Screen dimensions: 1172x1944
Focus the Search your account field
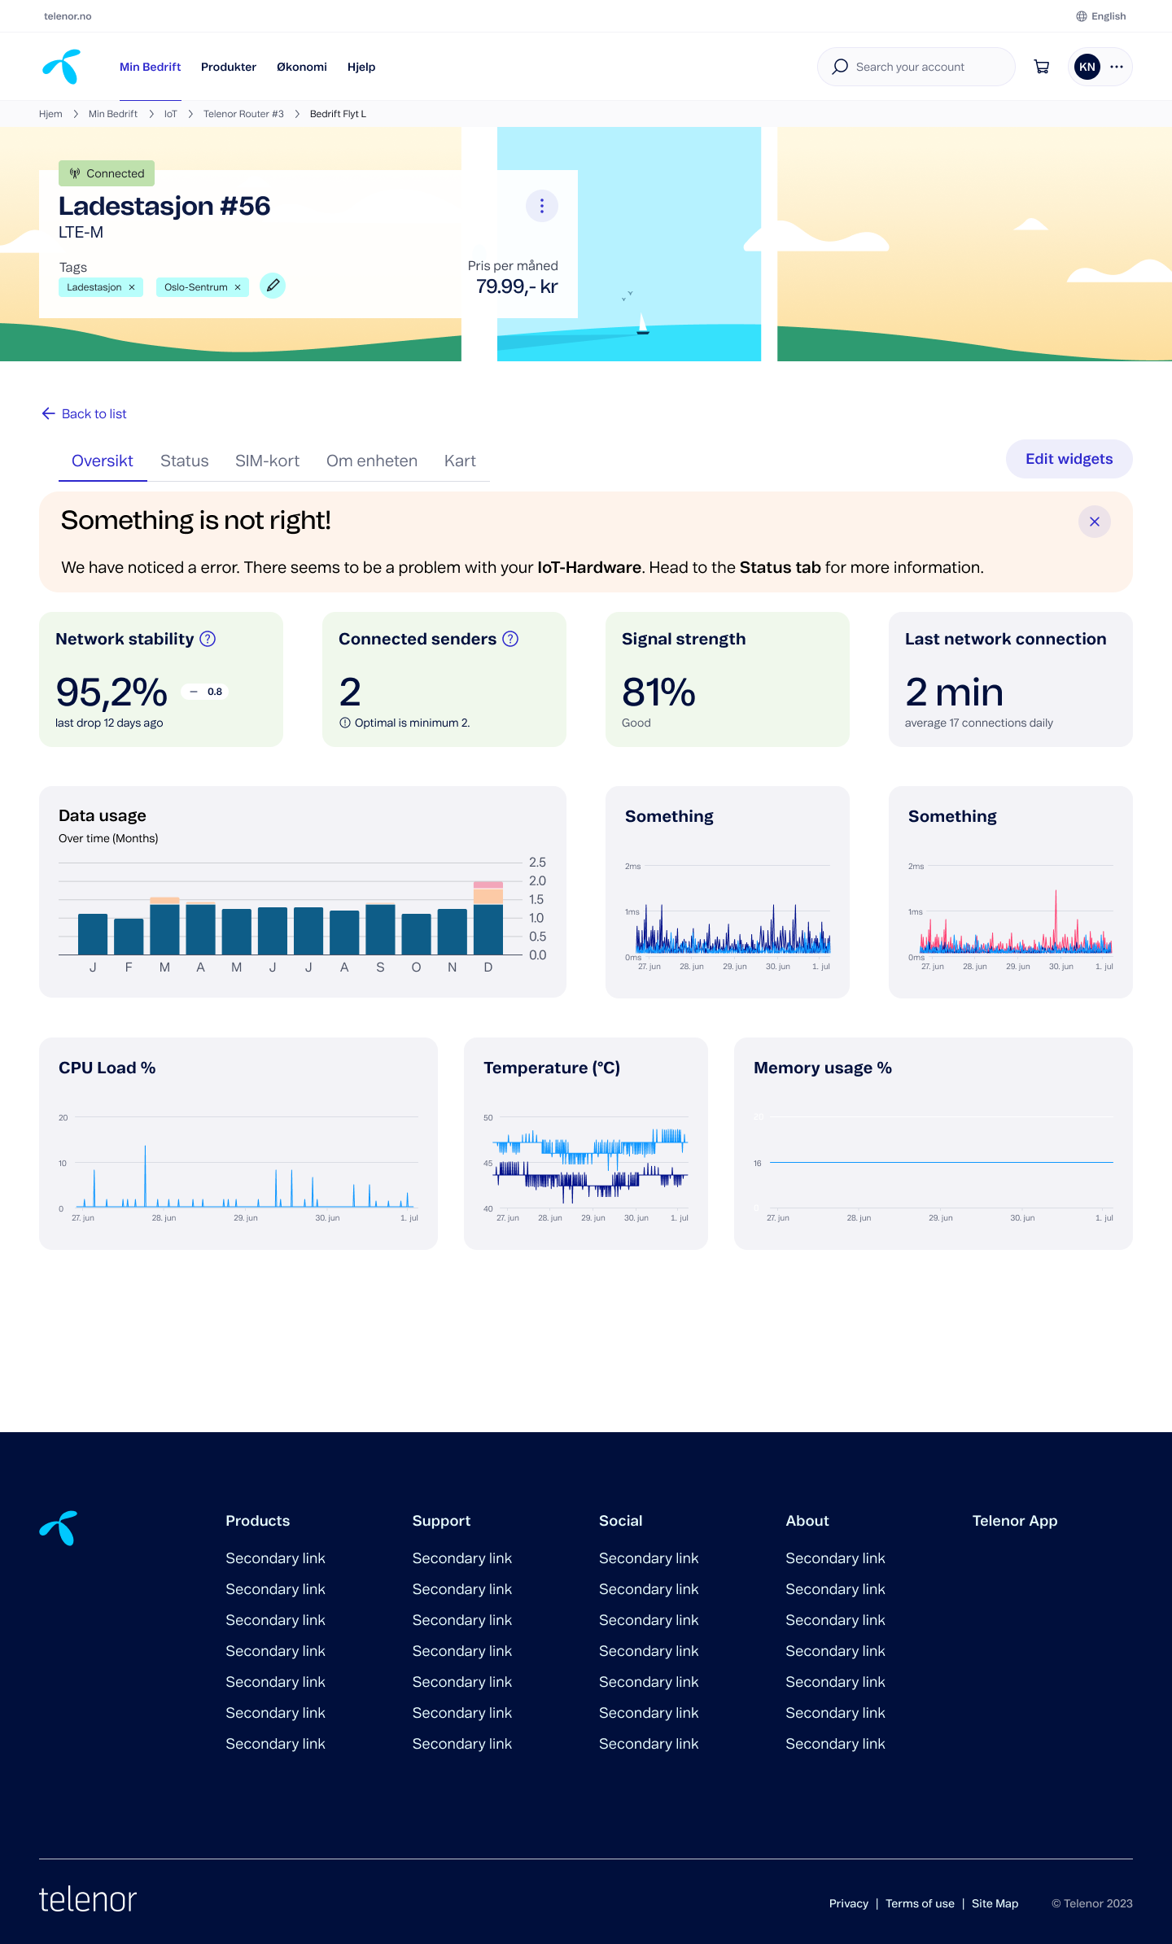pyautogui.click(x=916, y=67)
